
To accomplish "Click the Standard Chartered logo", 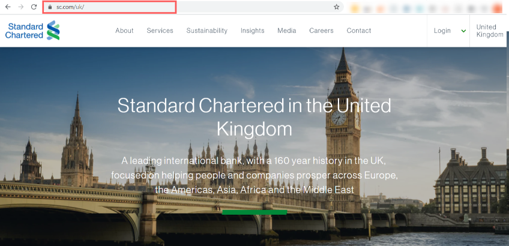I will click(x=32, y=31).
